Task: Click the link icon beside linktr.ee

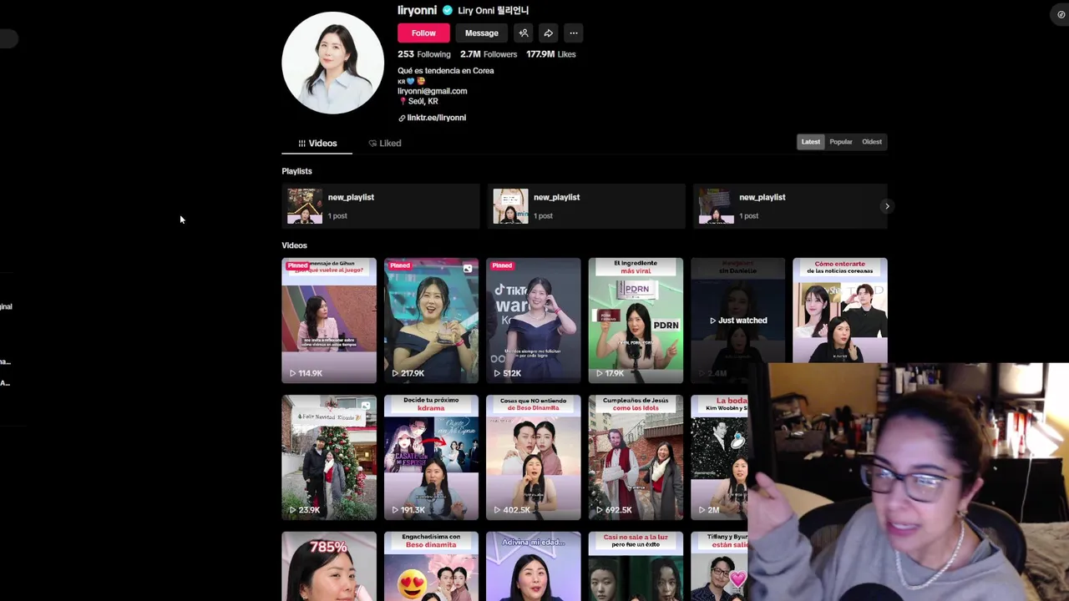Action: [402, 119]
